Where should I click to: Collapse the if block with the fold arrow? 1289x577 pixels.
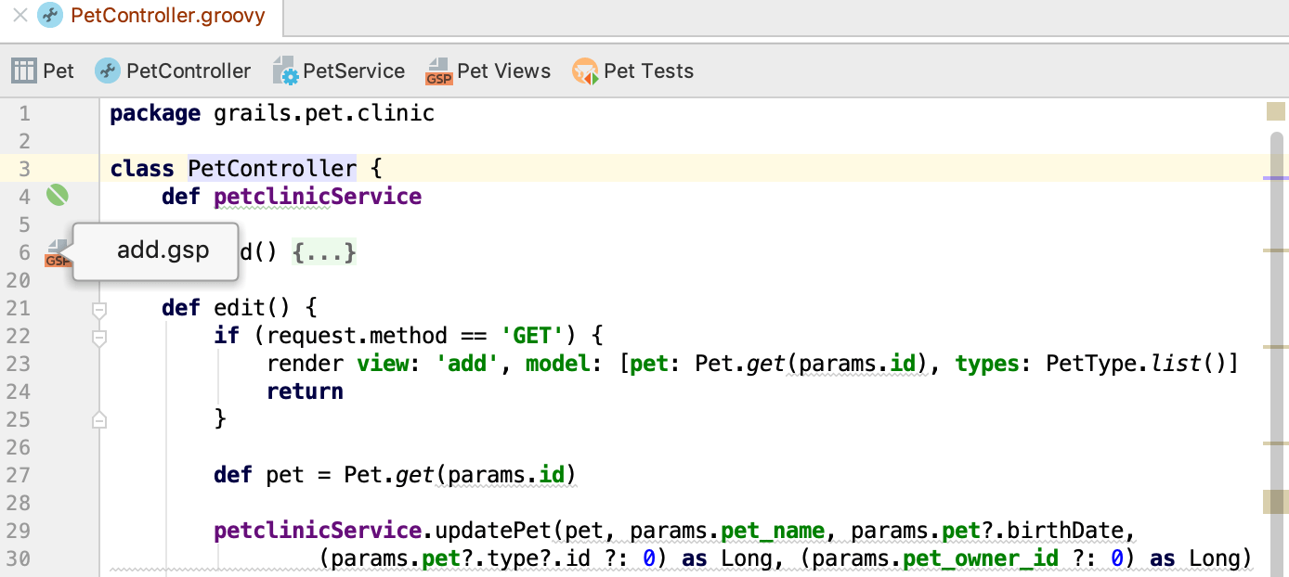99,340
